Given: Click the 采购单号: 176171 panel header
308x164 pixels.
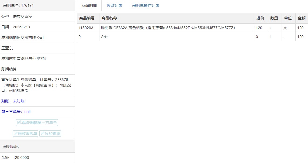Looking at the screenshot, I should (x=19, y=5).
